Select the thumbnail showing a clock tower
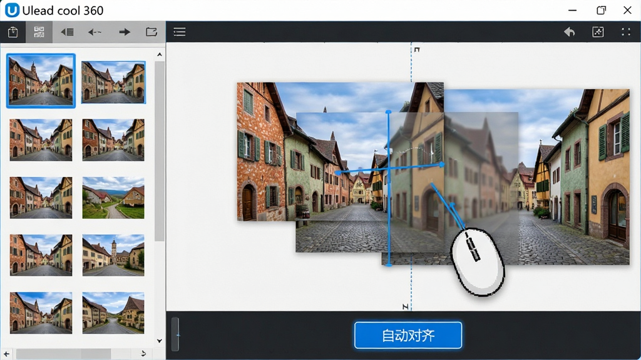The height and width of the screenshot is (360, 641). pos(113,255)
